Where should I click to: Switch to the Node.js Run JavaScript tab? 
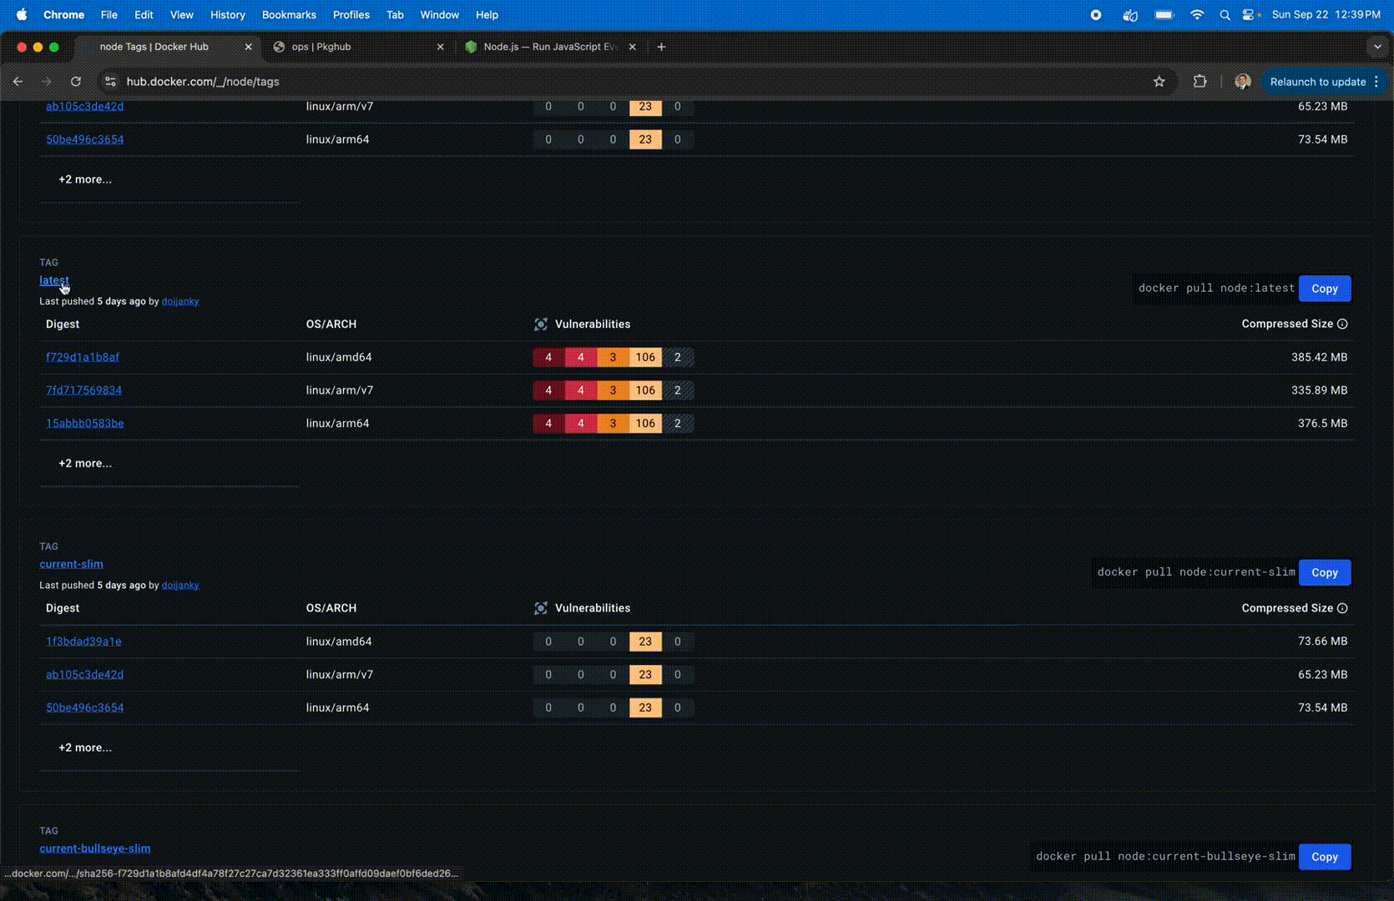[x=551, y=47]
